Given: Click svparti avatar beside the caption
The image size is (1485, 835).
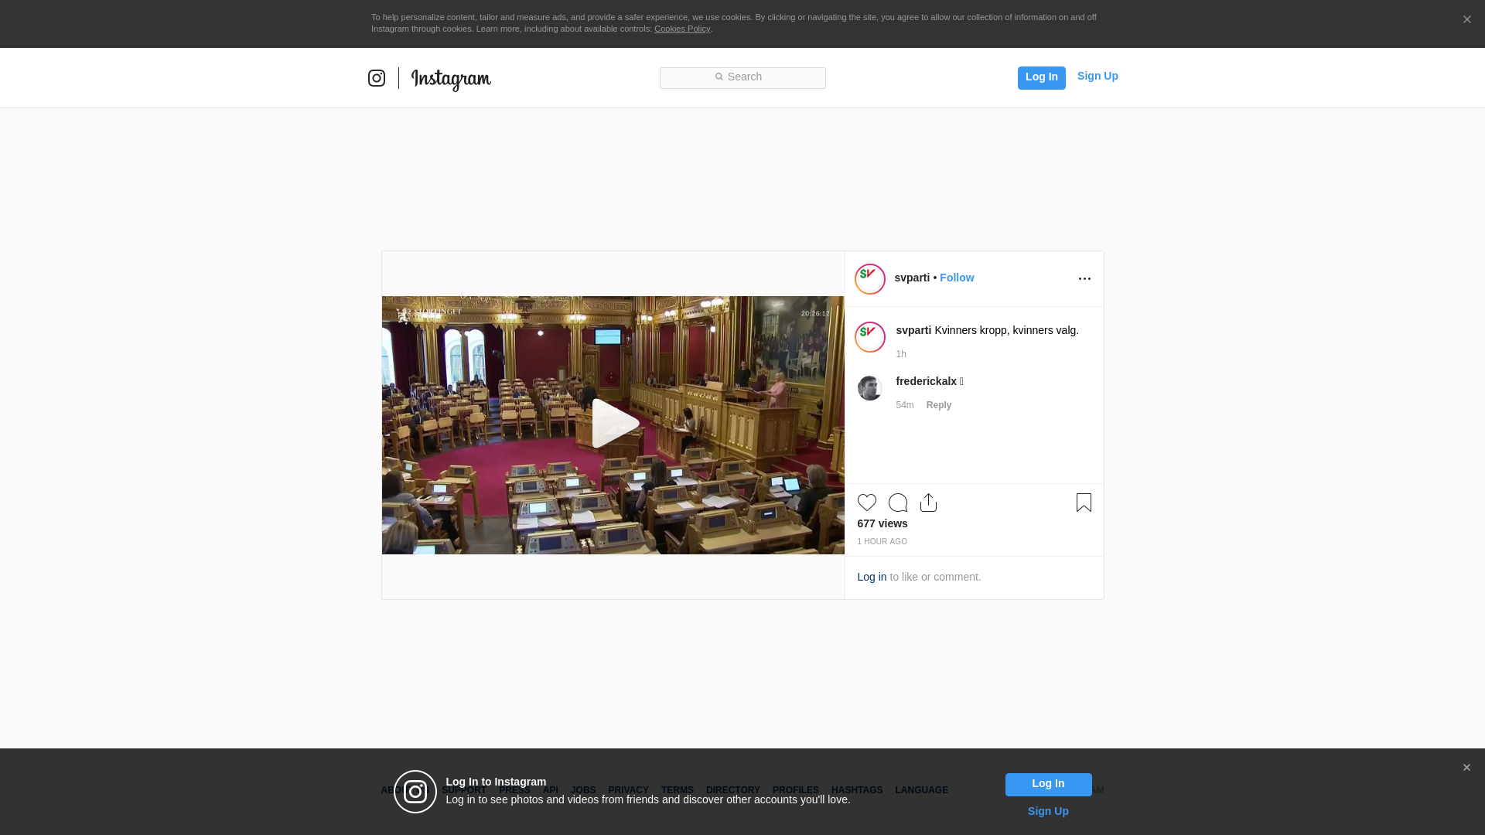Looking at the screenshot, I should click(x=870, y=337).
